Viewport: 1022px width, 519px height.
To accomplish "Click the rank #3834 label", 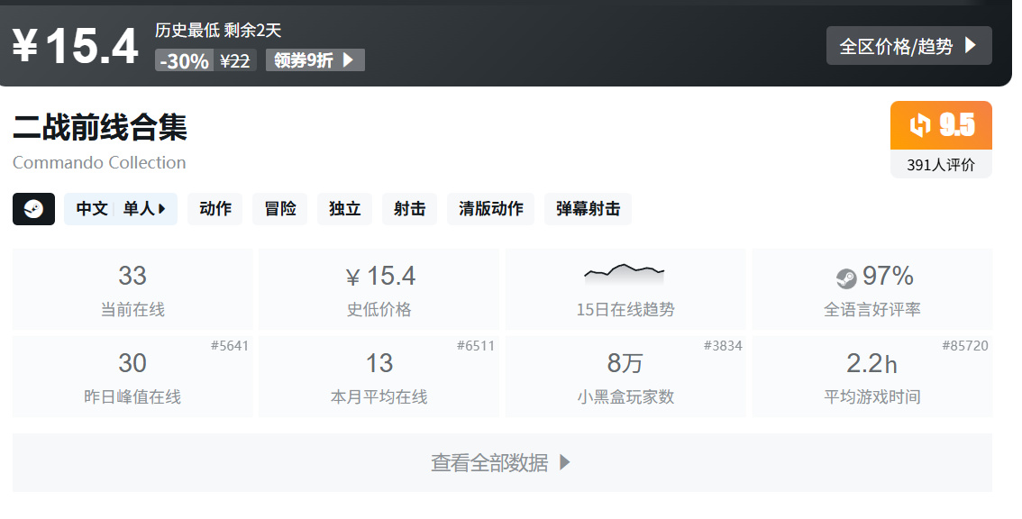I will pyautogui.click(x=723, y=346).
